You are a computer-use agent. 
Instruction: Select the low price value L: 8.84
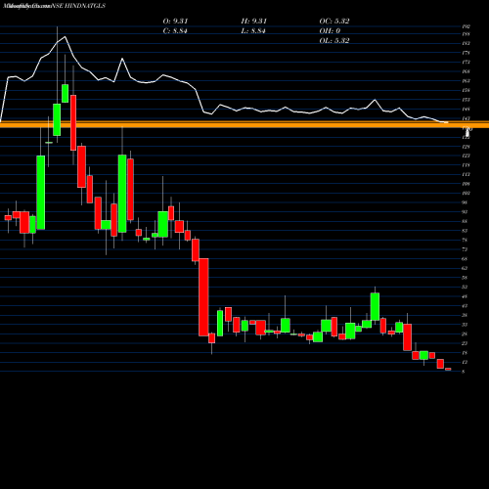253,31
